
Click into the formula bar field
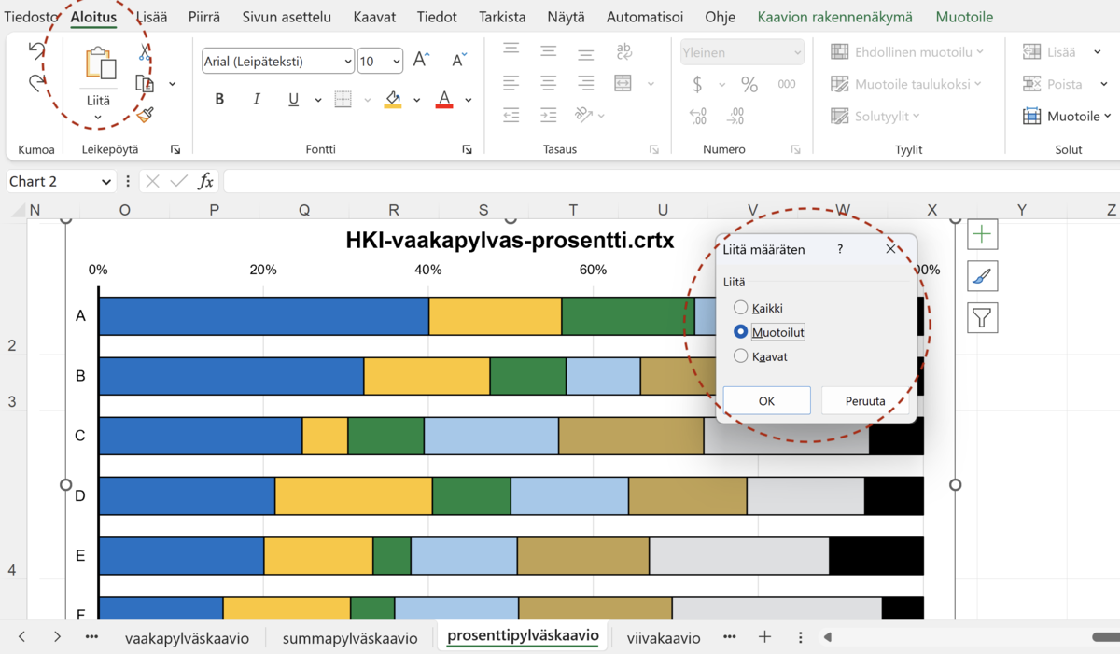pos(653,182)
